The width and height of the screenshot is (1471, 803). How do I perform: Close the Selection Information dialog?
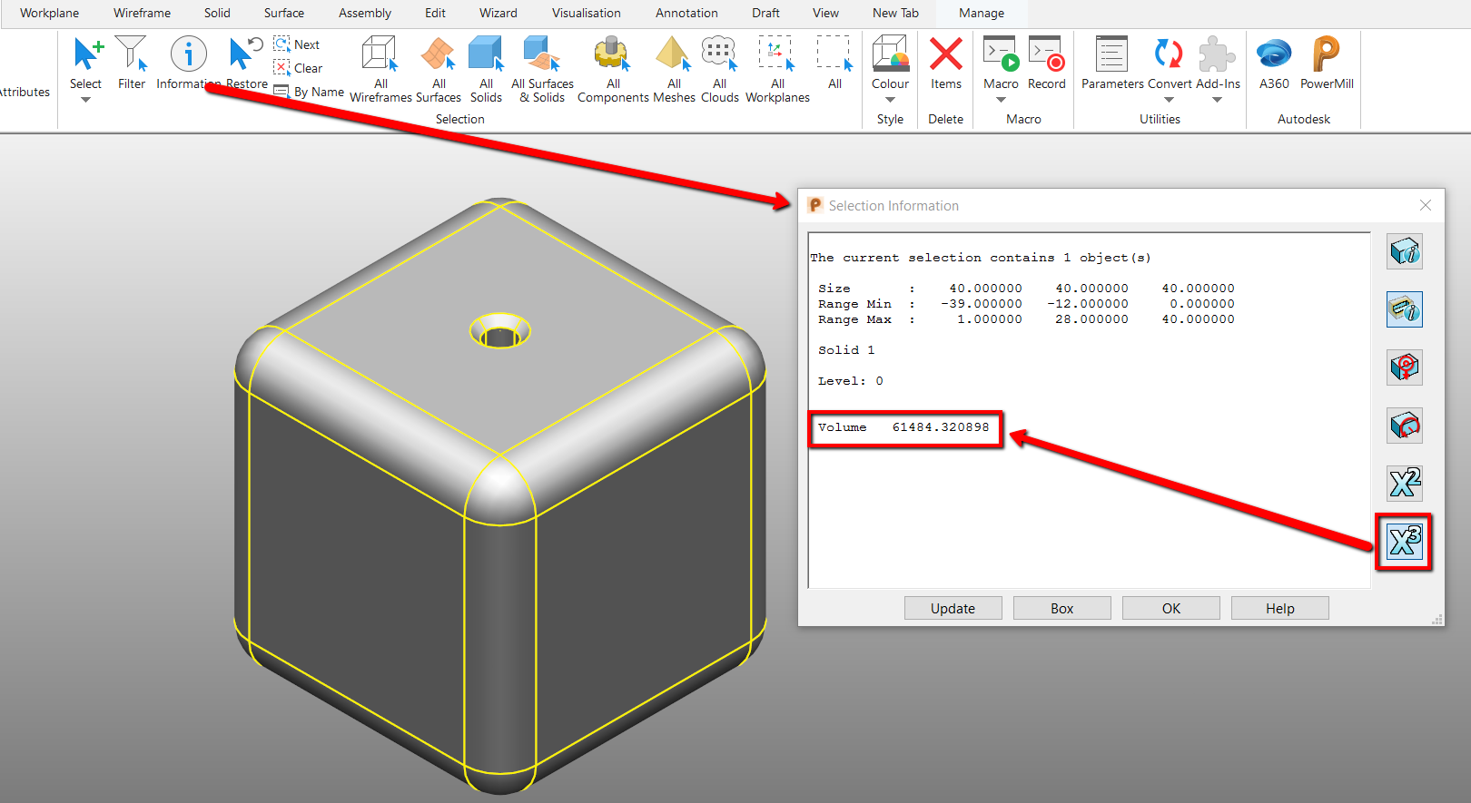[x=1426, y=205]
